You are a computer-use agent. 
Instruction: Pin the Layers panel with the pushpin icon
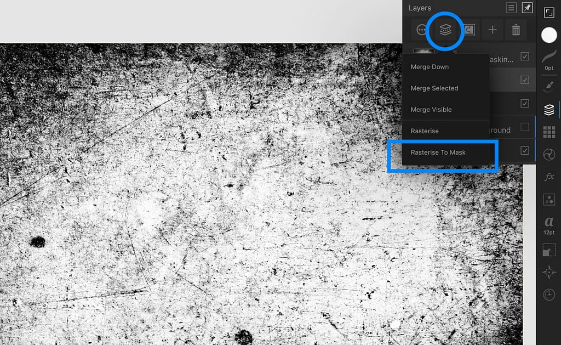point(526,8)
